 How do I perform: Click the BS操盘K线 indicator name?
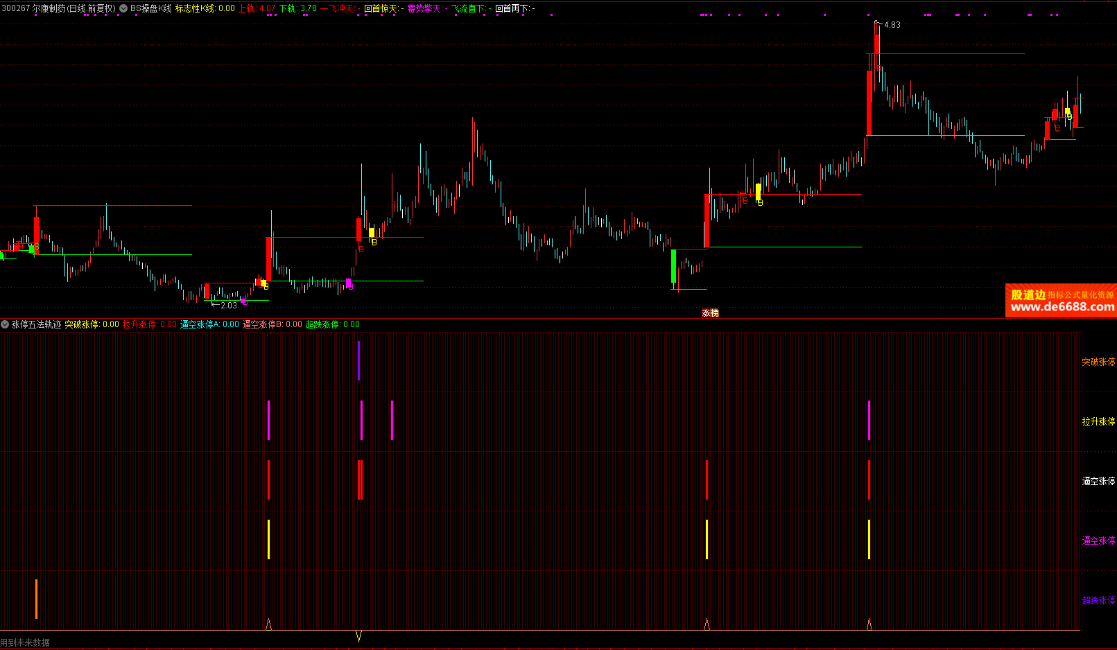point(151,9)
